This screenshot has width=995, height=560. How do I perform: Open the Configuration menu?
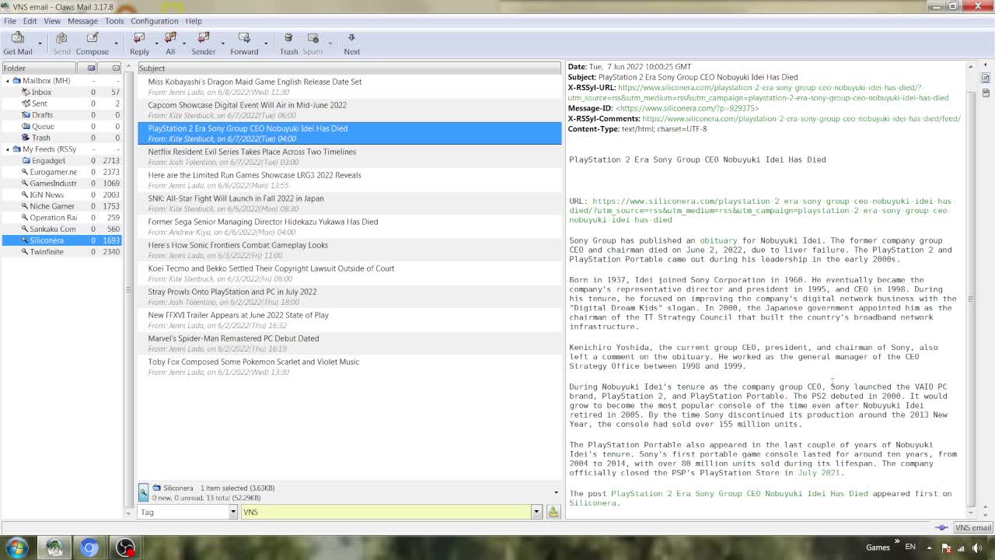(x=154, y=21)
